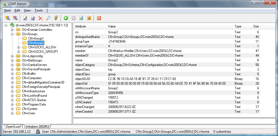This screenshot has height=136, width=278.
Task: Collapse the OU=Groups node
Action: 12,34
